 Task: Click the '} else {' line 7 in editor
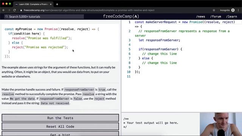146,58
